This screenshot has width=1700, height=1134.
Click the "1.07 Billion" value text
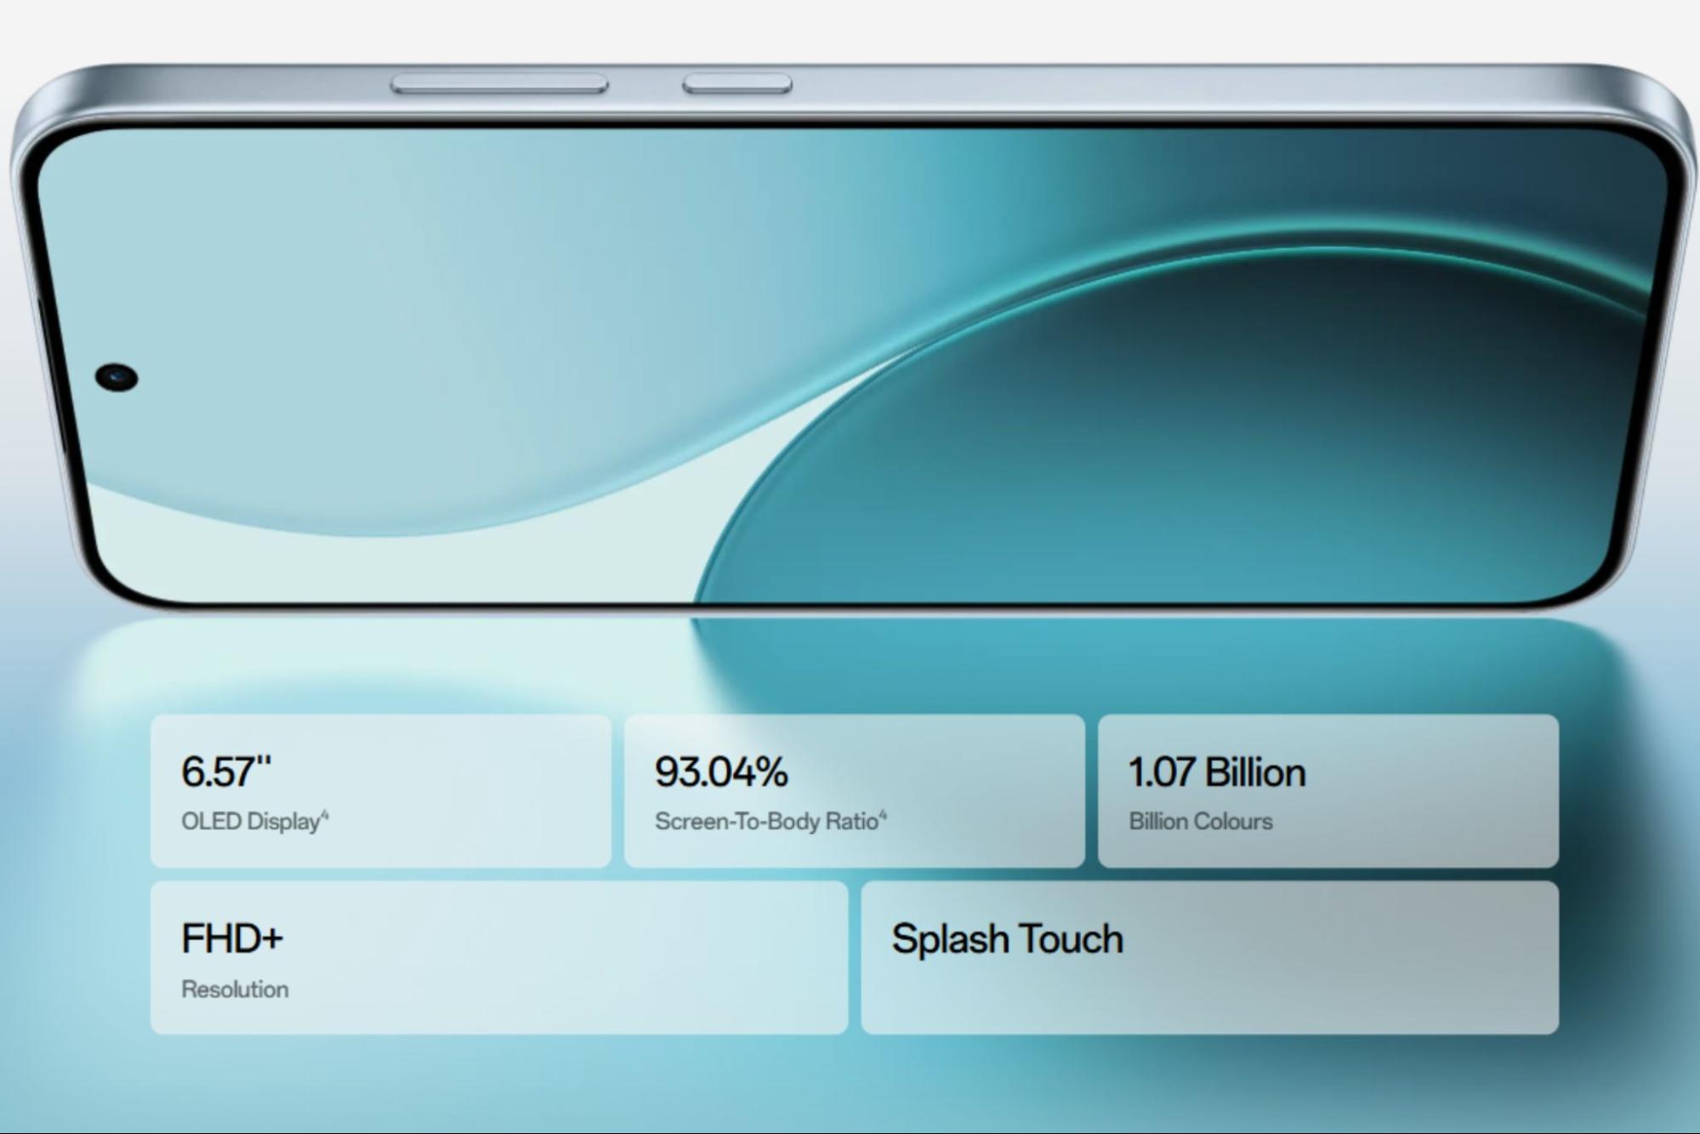(1217, 772)
